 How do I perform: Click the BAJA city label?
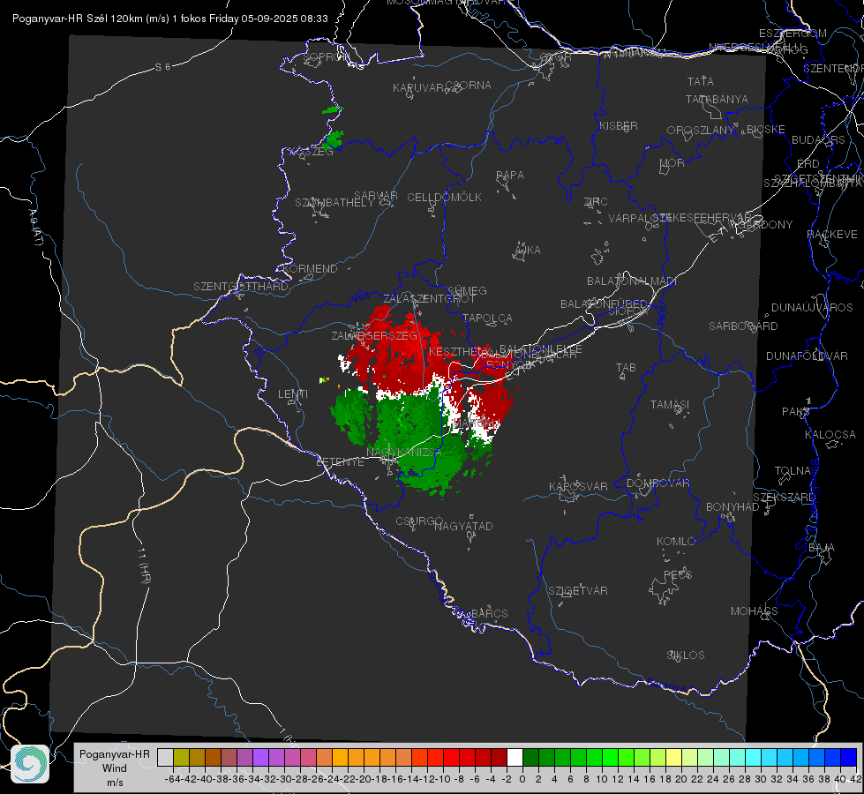pyautogui.click(x=822, y=547)
